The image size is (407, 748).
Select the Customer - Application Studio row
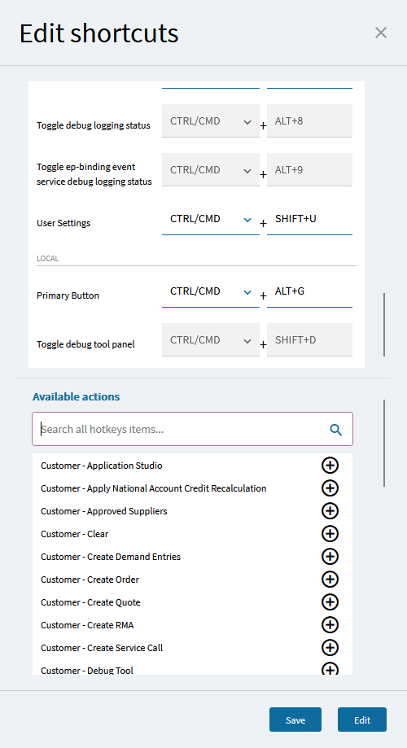(192, 466)
